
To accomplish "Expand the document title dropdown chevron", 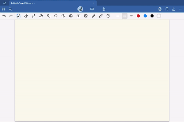I will [x=34, y=3].
